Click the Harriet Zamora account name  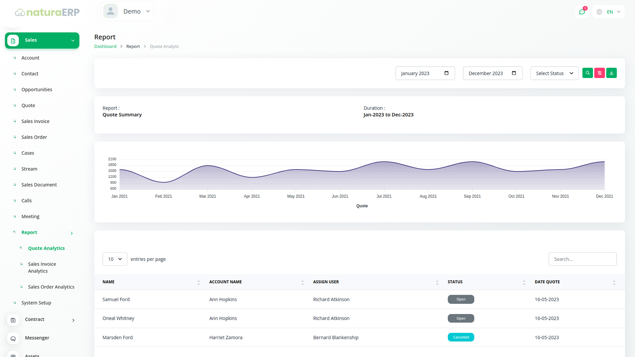point(226,337)
